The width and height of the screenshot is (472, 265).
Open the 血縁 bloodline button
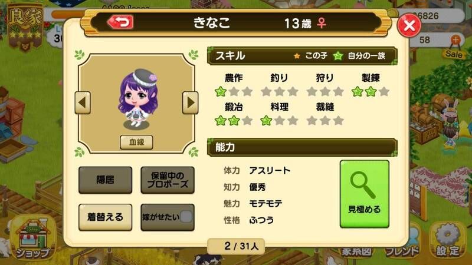coord(136,142)
